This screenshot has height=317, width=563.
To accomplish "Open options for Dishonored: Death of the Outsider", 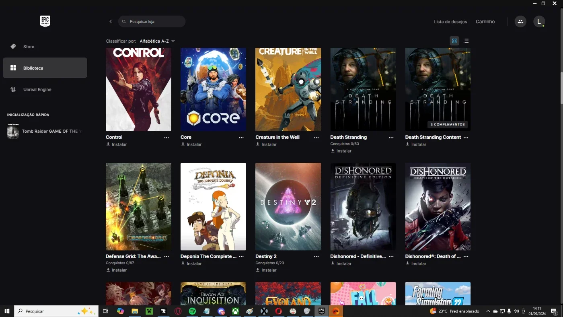I will click(466, 256).
